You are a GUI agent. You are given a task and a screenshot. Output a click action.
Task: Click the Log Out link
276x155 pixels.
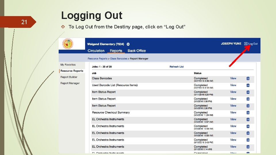pyautogui.click(x=251, y=44)
